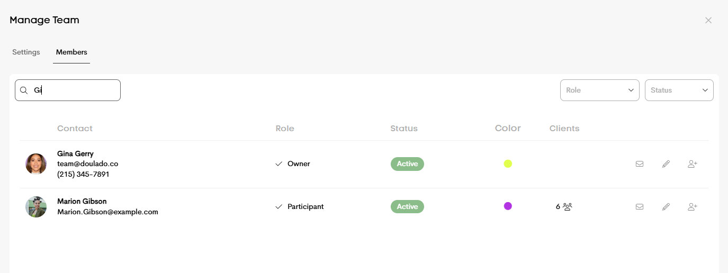Click the search magnifier icon
Viewport: 728px width, 273px height.
pos(24,90)
